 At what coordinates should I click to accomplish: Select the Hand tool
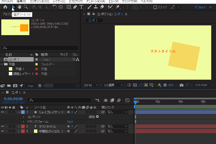click(x=19, y=7)
